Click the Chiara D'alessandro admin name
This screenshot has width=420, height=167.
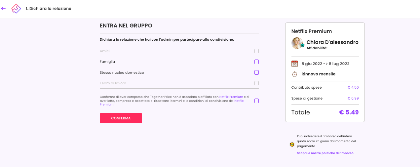332,42
